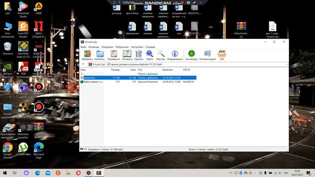Open File Explorer from taskbar
The height and width of the screenshot is (177, 315).
click(68, 173)
